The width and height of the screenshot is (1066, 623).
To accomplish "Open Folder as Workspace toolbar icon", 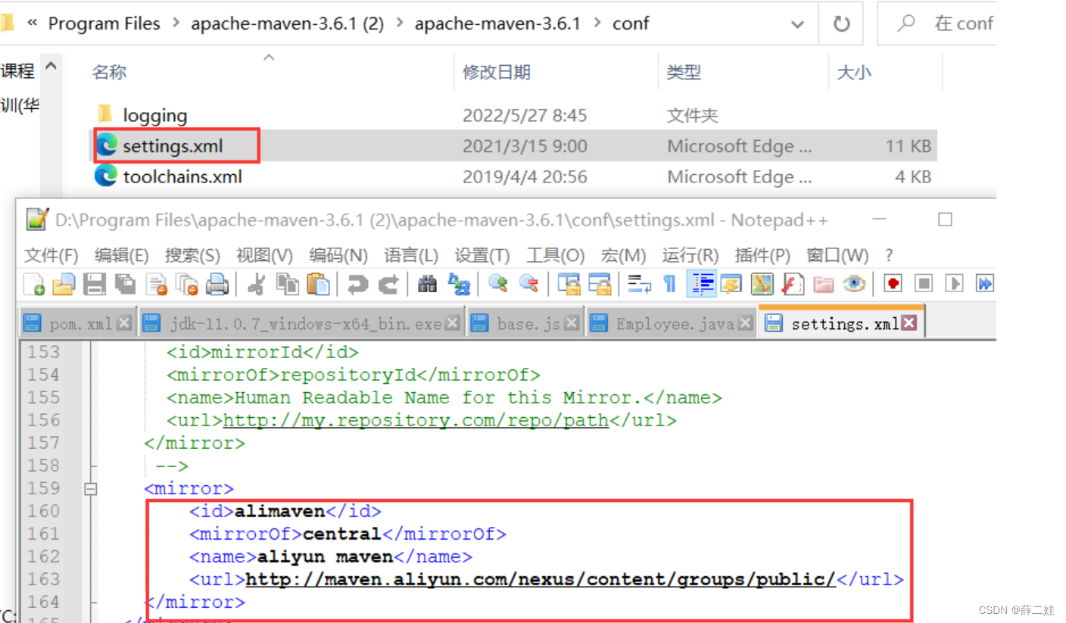I will pos(824,285).
